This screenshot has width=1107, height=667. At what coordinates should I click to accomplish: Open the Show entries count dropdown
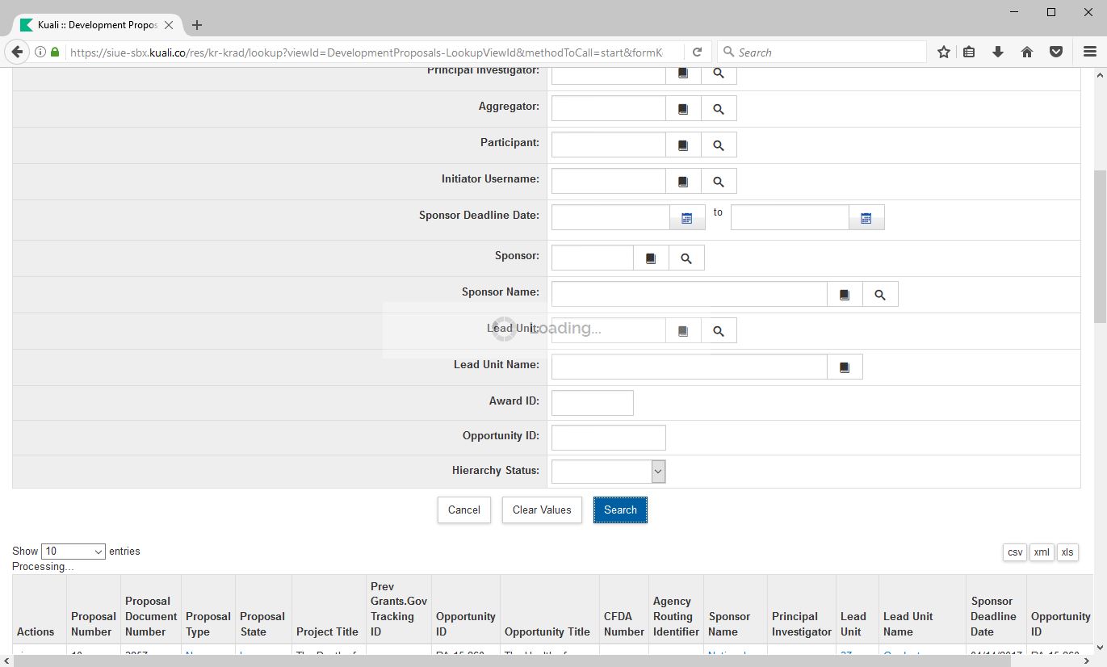coord(73,552)
